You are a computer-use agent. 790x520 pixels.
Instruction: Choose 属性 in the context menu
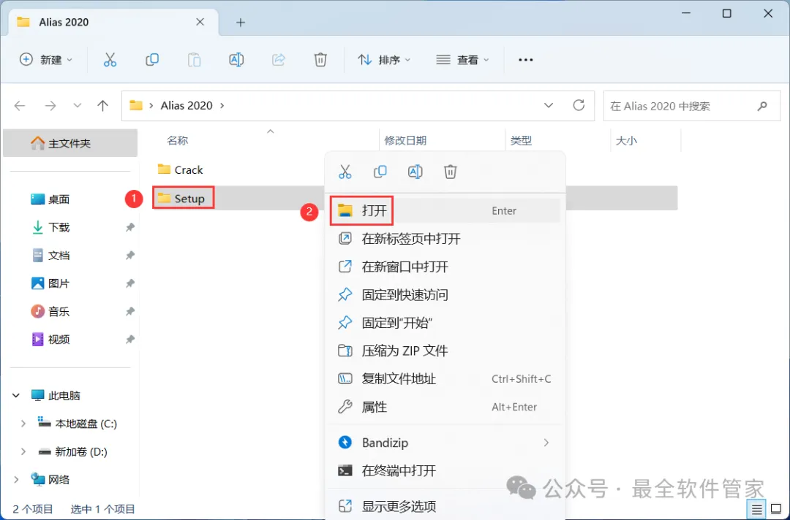pyautogui.click(x=445, y=407)
